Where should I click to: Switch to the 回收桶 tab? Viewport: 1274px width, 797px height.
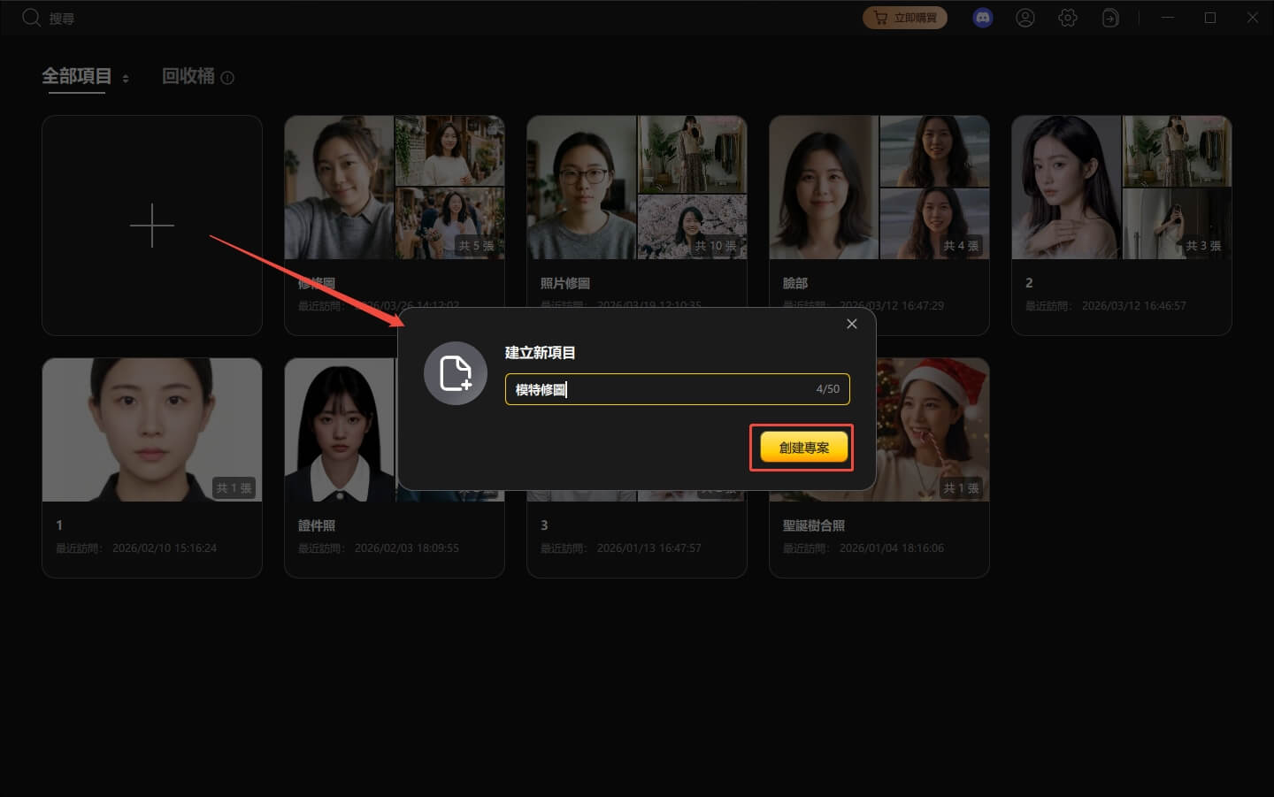pyautogui.click(x=188, y=76)
